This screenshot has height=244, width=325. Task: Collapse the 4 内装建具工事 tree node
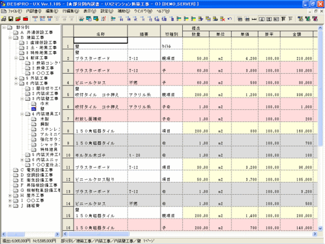click(22, 114)
